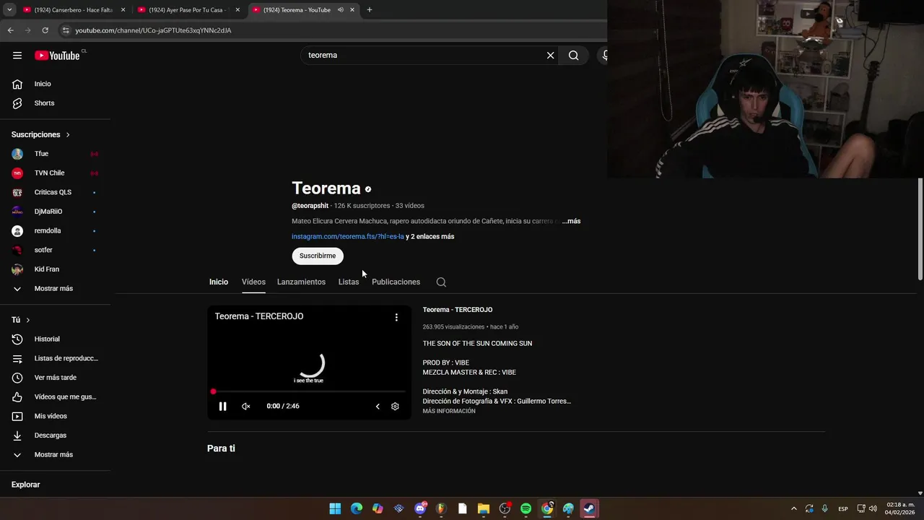Close the Ayer Pase Por Tu Casa tab
924x520 pixels.
[237, 10]
